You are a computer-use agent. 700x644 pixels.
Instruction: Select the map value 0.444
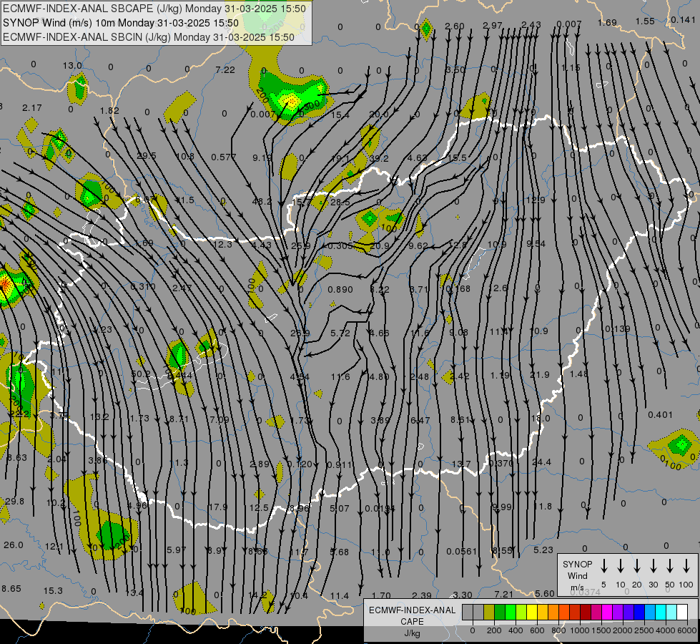pos(180,376)
